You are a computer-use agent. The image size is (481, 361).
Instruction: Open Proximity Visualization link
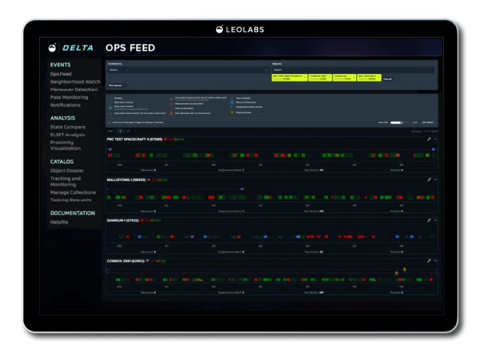click(65, 145)
